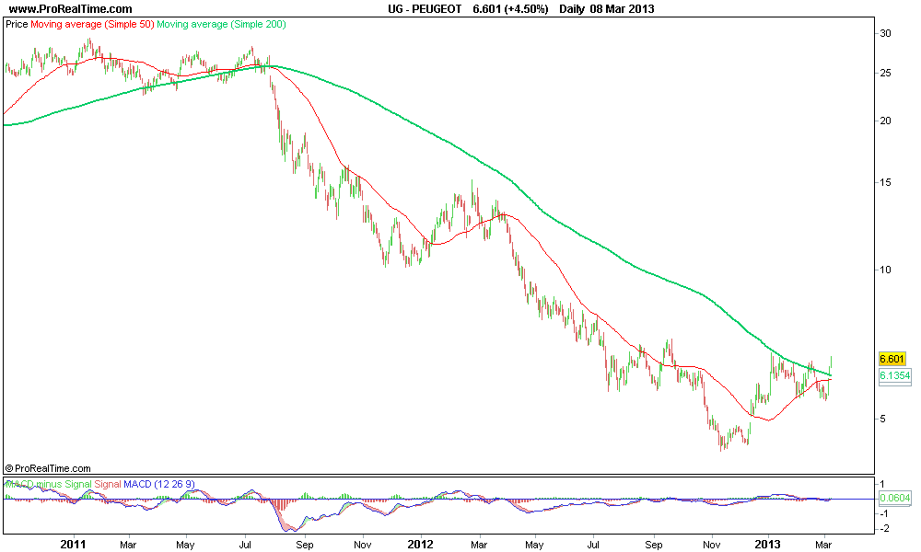
Task: Click the 5 price axis label
Action: tap(882, 419)
